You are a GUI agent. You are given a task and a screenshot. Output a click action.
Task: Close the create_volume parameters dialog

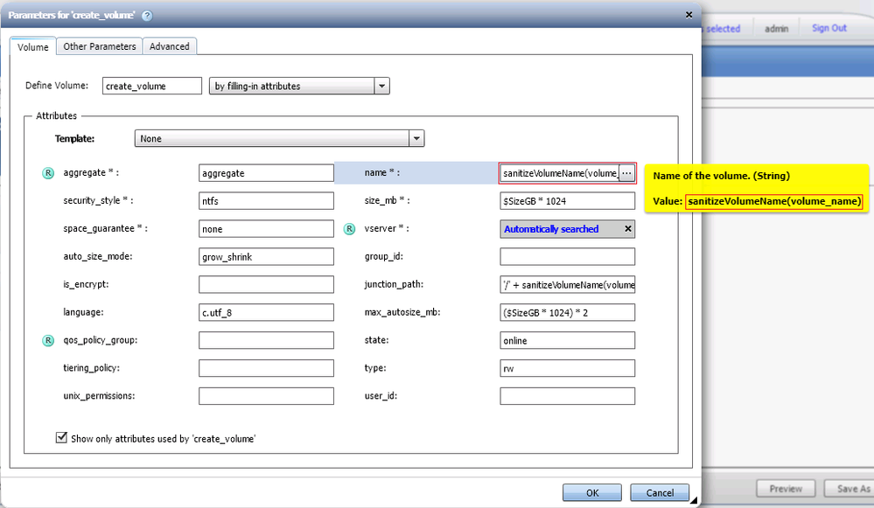pyautogui.click(x=689, y=15)
